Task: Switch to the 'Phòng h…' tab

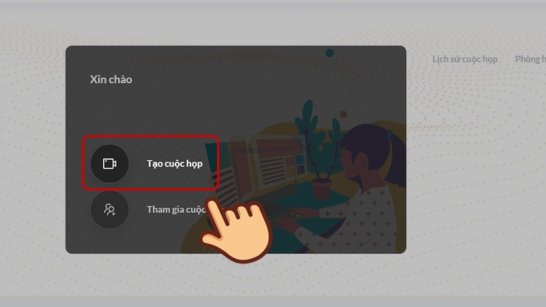Action: pos(530,59)
